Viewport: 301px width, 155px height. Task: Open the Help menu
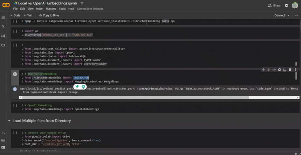71,9
